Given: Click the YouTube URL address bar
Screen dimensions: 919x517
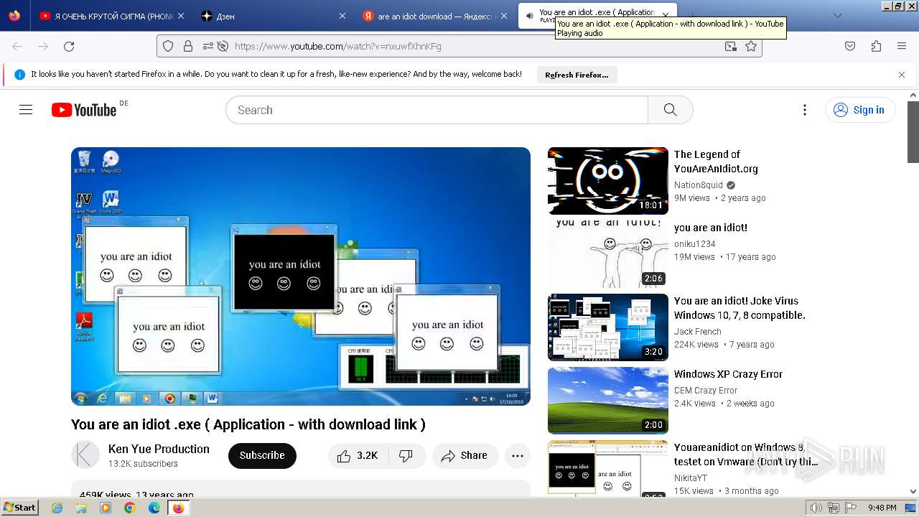Looking at the screenshot, I should (459, 46).
